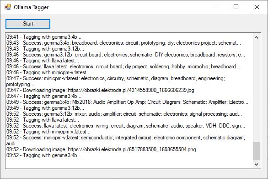
Task: Click the line '09:52 - Tagging with llava:latest...'
Action: click(43, 120)
